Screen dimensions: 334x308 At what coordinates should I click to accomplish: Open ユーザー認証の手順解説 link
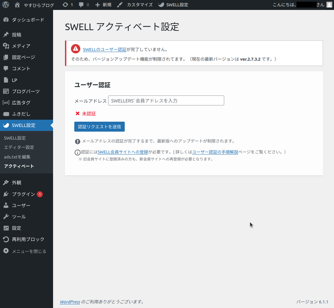point(215,152)
